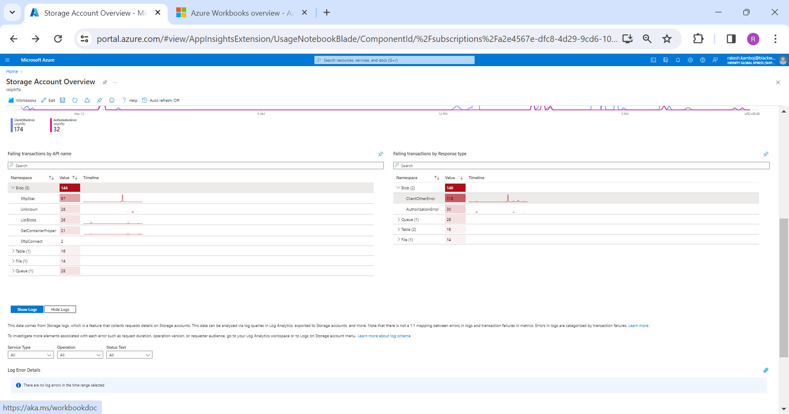The height and width of the screenshot is (414, 789).
Task: Click Edit in the workbook toolbar
Action: pos(48,100)
